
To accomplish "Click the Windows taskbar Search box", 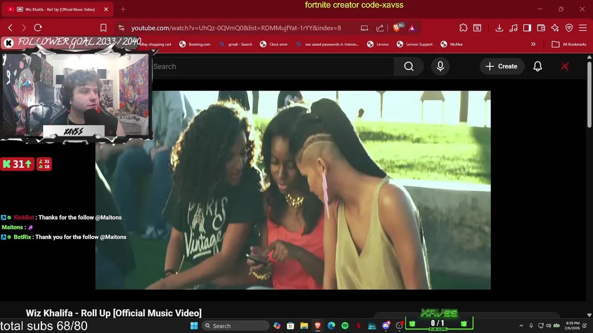I will pos(236,326).
